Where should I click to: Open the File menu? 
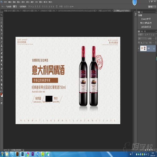coord(5,2)
